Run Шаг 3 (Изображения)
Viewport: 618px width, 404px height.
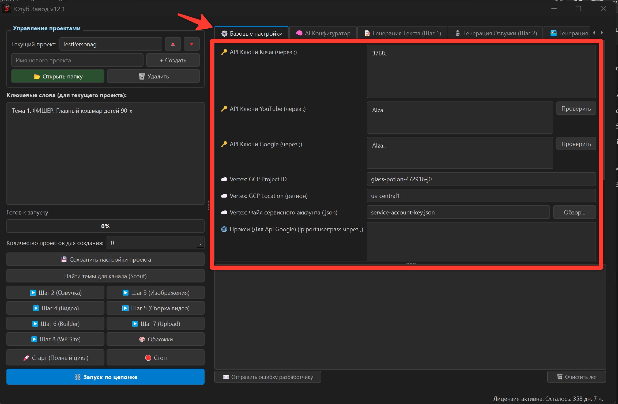(156, 293)
